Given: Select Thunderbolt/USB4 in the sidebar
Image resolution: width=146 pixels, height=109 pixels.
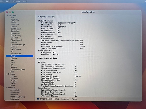Looking at the screenshot, I should (x=18, y=70).
